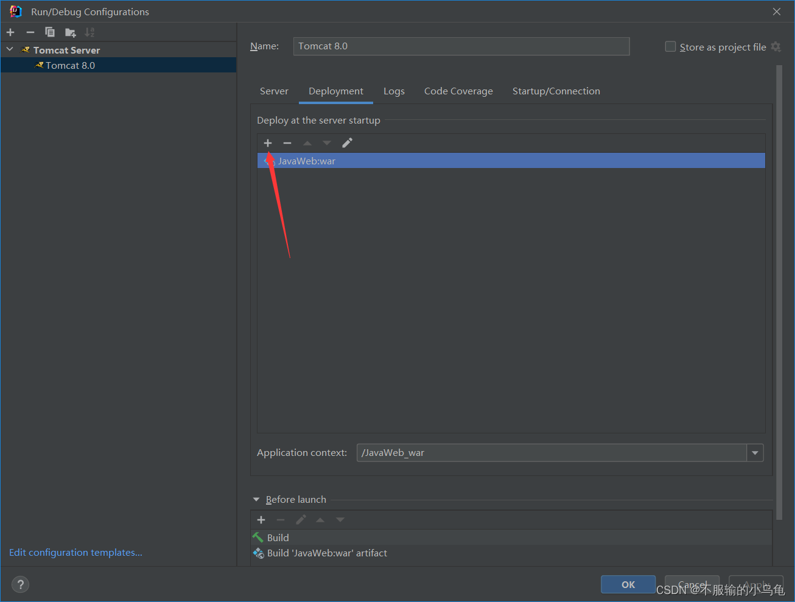Move Before launch task up

coord(320,520)
